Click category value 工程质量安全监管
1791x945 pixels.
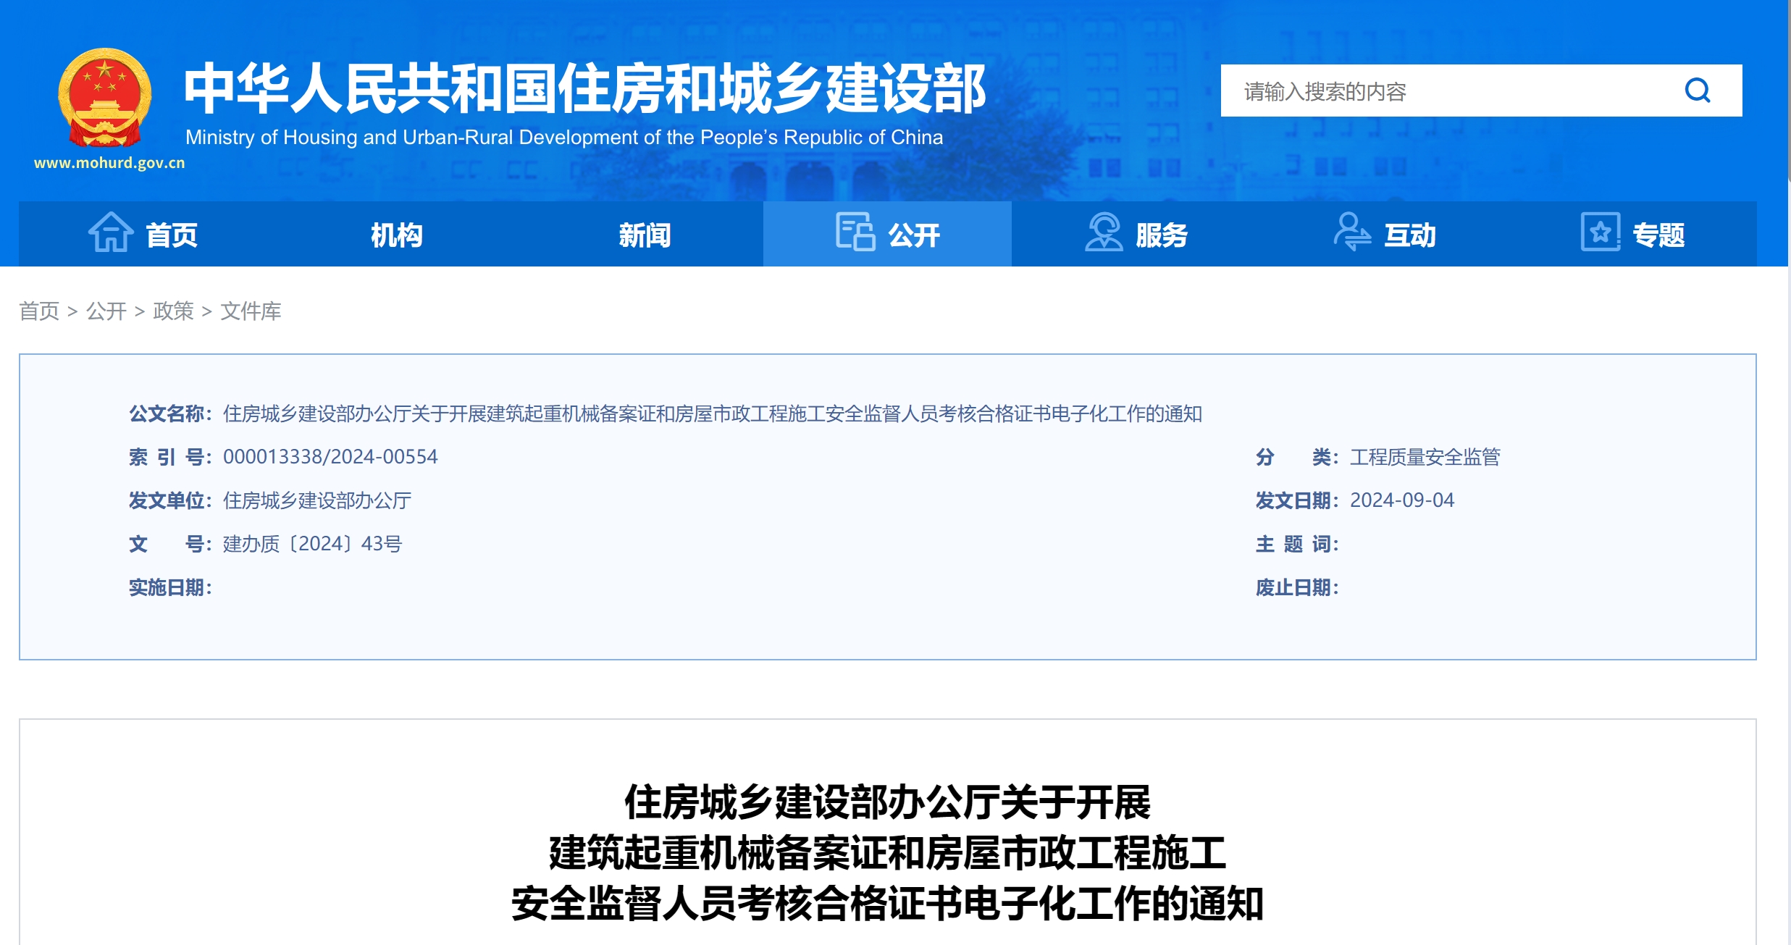[1425, 457]
